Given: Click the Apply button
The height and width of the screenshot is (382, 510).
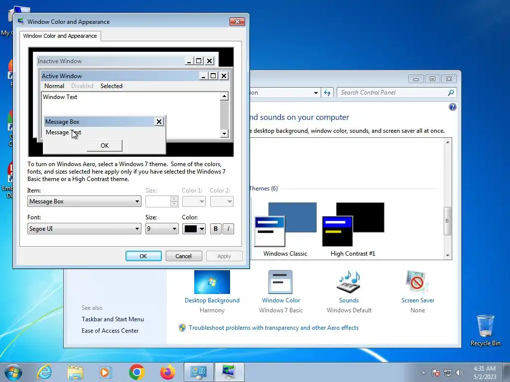Looking at the screenshot, I should pos(224,256).
